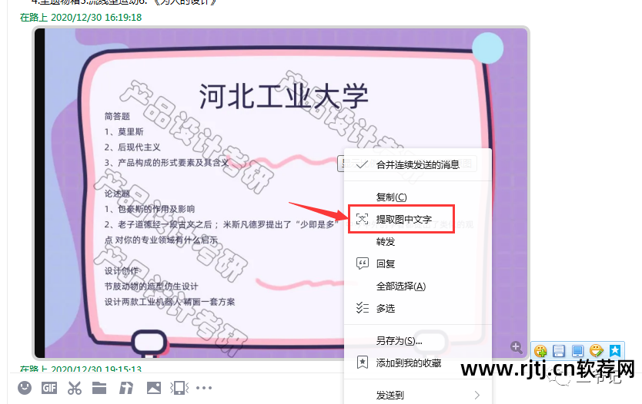Add image to emoticons with smiley-plus icon
Image resolution: width=642 pixels, height=404 pixels.
click(540, 351)
